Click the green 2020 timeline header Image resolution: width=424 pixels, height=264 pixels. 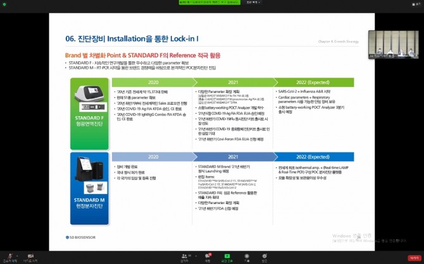(153, 82)
